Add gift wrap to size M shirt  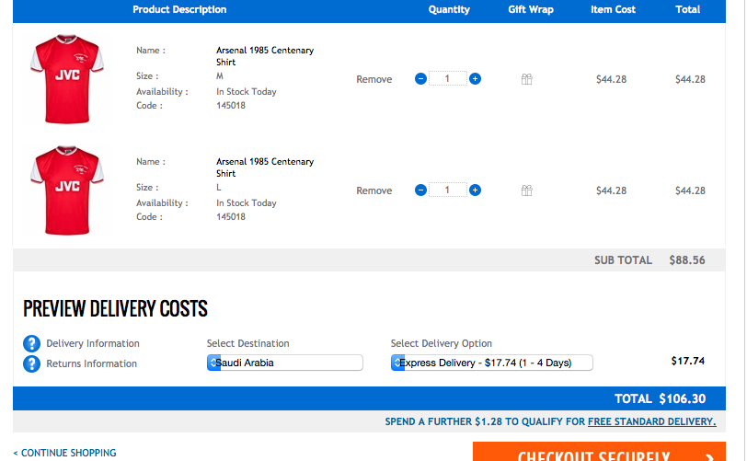527,79
